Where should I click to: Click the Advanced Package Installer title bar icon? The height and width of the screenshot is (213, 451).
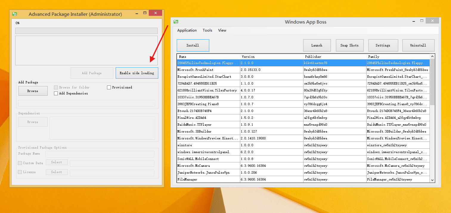tap(15, 14)
